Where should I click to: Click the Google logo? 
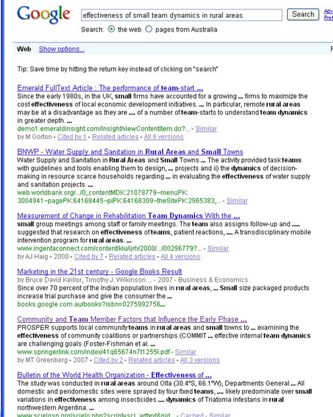(44, 15)
